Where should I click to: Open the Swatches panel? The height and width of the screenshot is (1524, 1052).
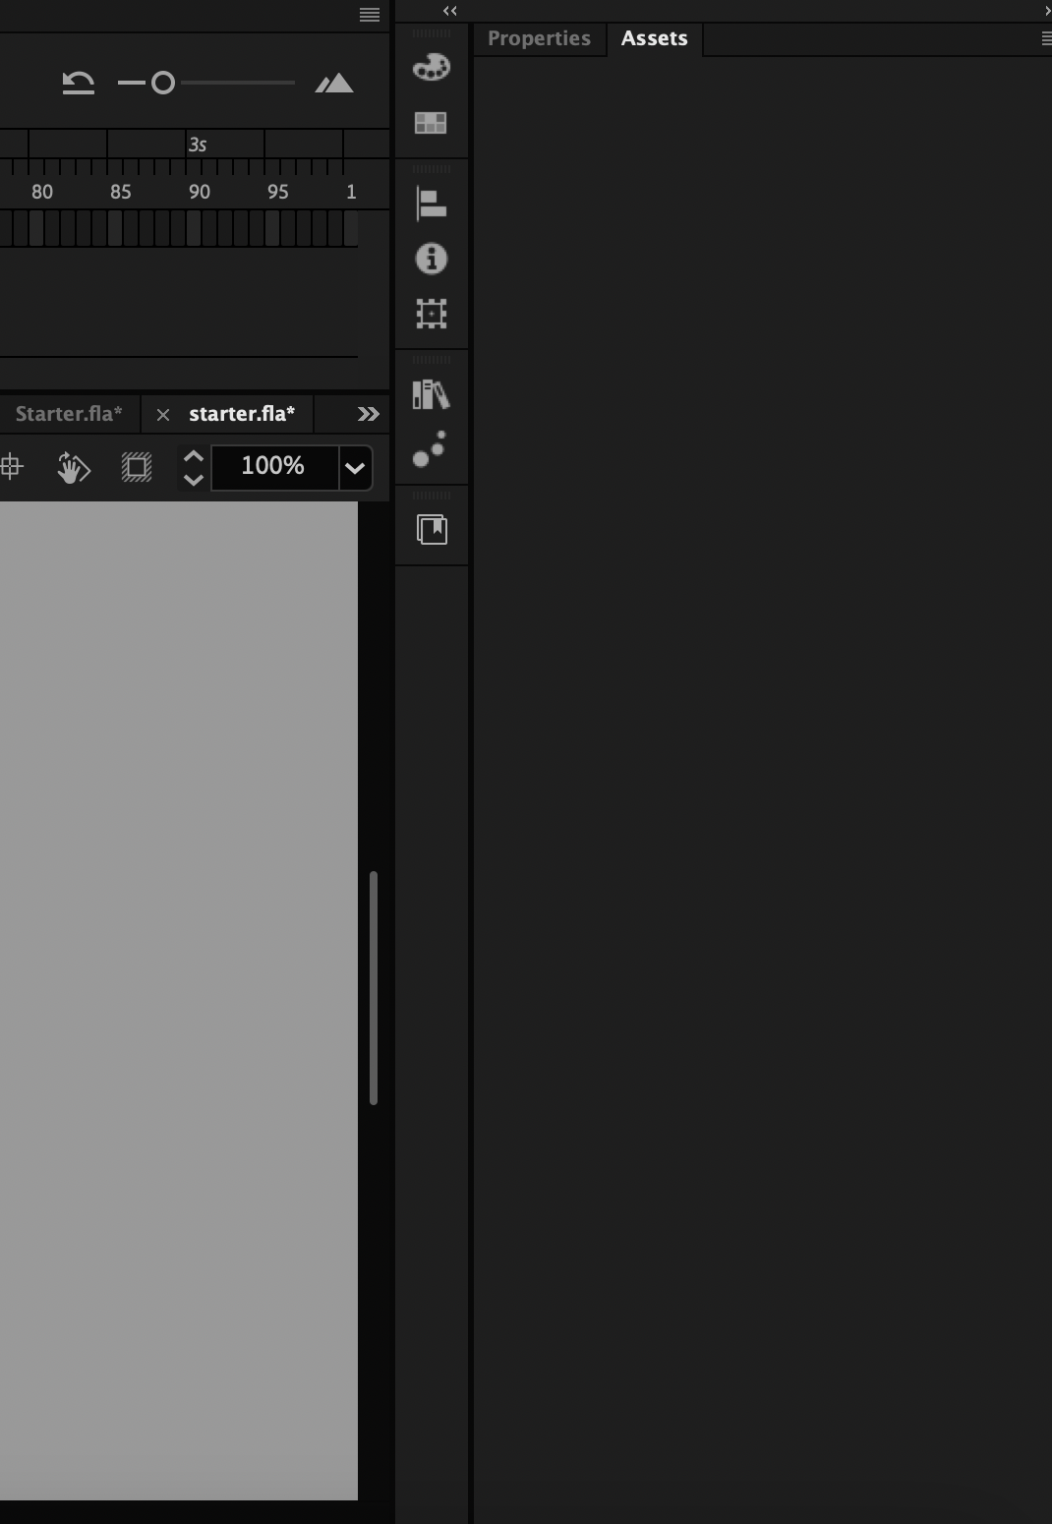point(432,123)
